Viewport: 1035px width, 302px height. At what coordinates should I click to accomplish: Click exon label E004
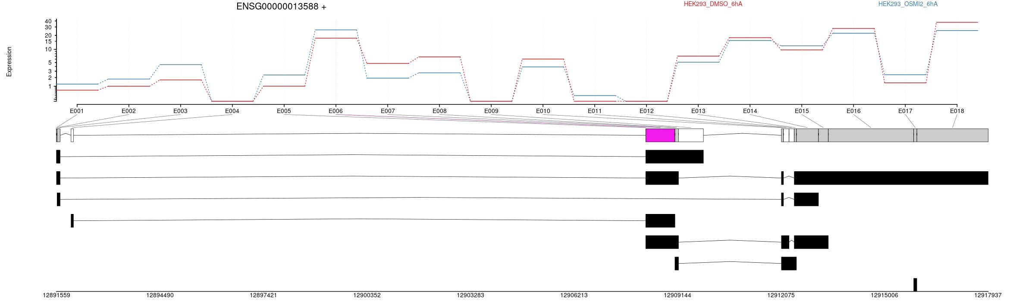tap(232, 111)
